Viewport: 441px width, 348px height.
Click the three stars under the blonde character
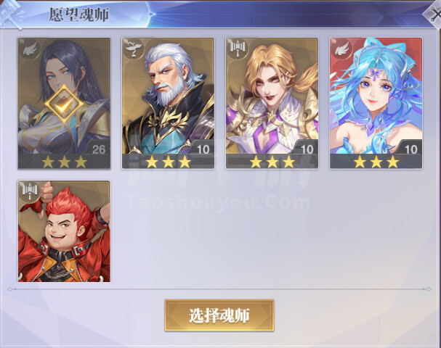point(272,162)
